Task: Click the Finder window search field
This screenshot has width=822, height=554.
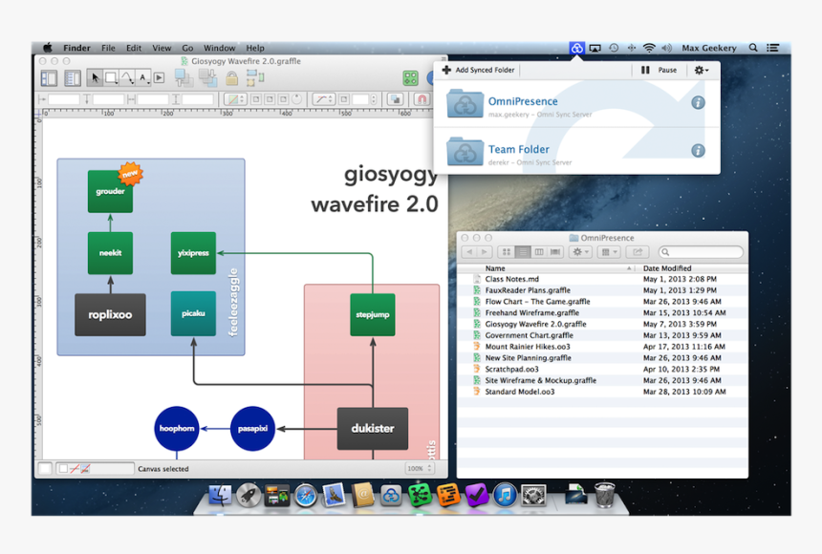Action: 701,252
